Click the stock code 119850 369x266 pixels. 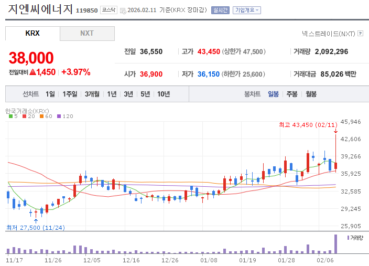86,10
